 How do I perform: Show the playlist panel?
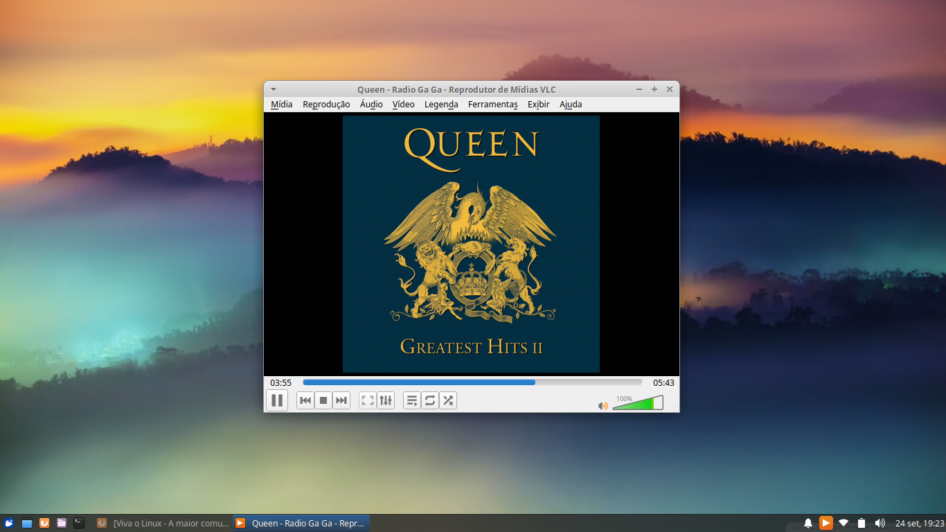[x=412, y=400]
